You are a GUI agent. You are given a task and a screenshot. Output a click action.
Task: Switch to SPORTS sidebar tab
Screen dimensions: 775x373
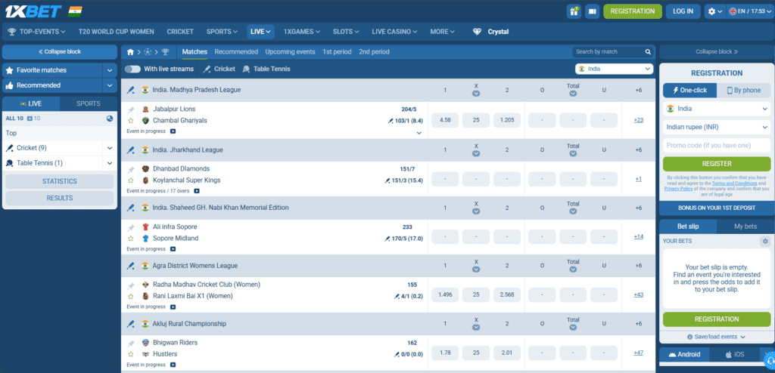click(89, 103)
